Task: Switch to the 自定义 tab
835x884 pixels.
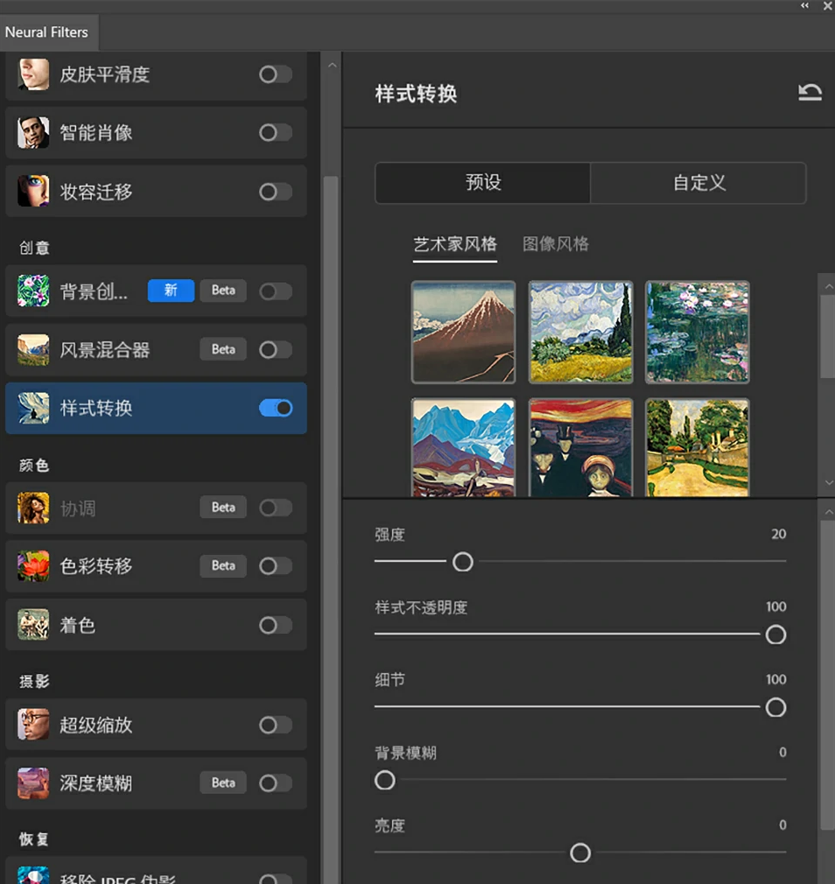Action: coord(698,183)
